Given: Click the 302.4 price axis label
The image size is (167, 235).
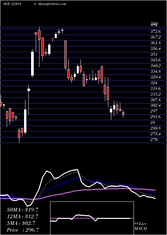Looking at the screenshot, I should tap(155, 105).
